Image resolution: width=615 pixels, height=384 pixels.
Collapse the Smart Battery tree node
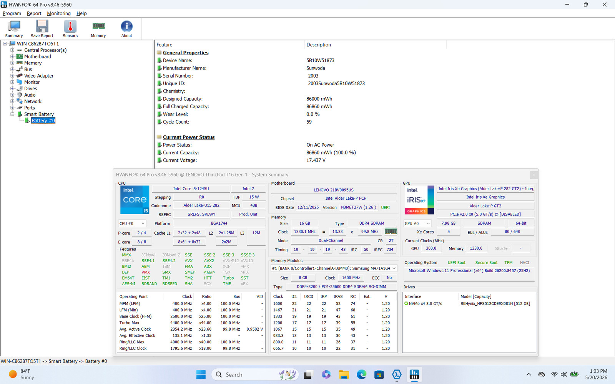(x=12, y=114)
